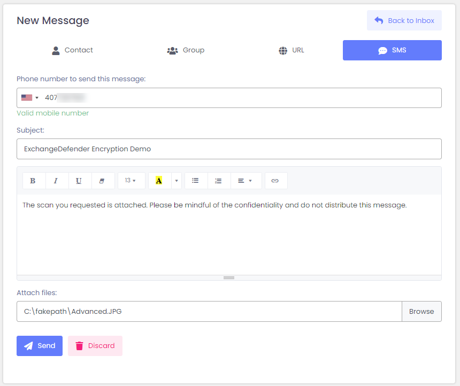
Task: Open the paragraph alignment dropdown
Action: pyautogui.click(x=245, y=181)
